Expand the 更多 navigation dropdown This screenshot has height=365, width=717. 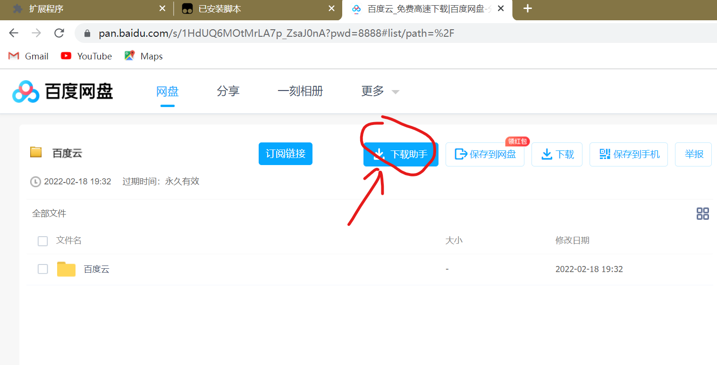pos(380,91)
